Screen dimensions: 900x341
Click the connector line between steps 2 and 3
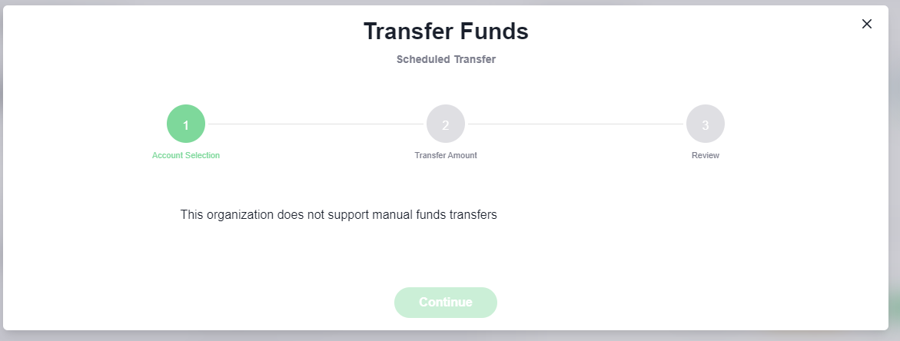[576, 124]
